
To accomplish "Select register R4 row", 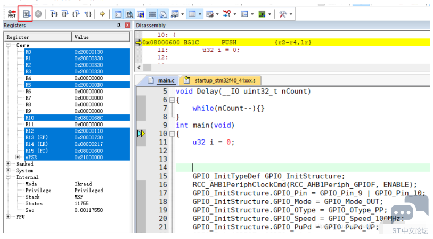I will click(x=77, y=78).
